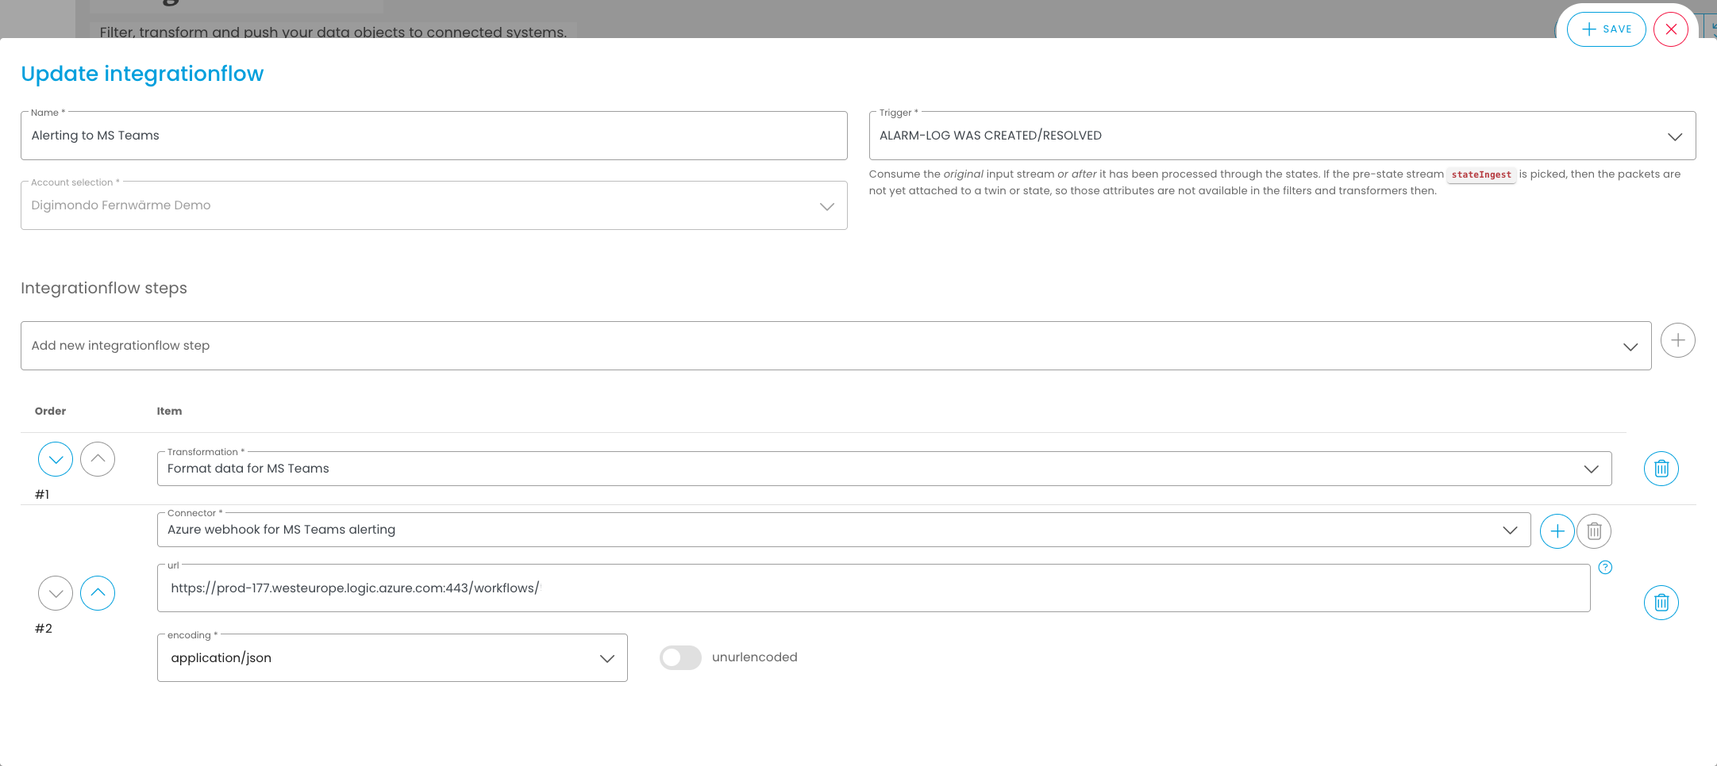Change the encoding from application/json
This screenshot has height=766, width=1717.
click(x=607, y=657)
